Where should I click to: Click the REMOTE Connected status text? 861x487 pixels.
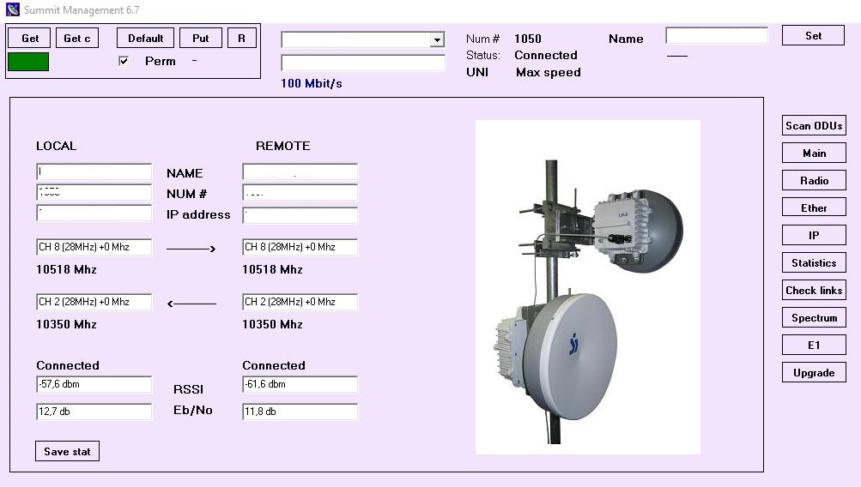[x=274, y=365]
